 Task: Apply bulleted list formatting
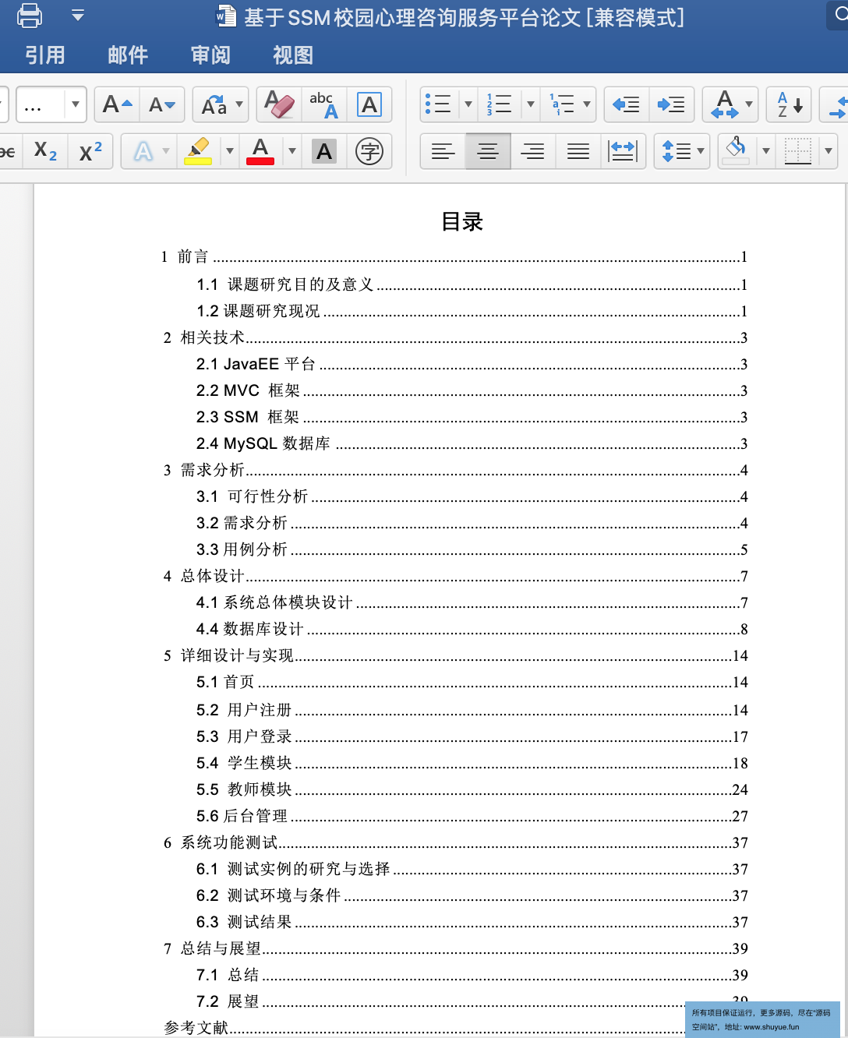(438, 104)
